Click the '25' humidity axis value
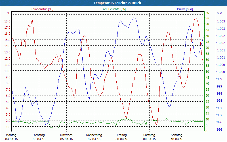This screenshot has height=142, width=227. pos(207,101)
